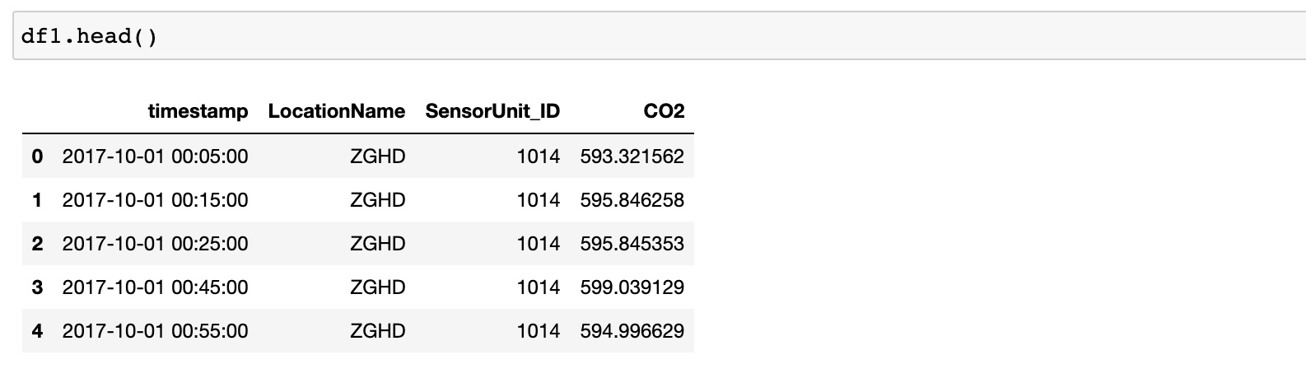Click the SensorUnit_ID column header
Viewport: 1306px width, 369px height.
point(492,111)
